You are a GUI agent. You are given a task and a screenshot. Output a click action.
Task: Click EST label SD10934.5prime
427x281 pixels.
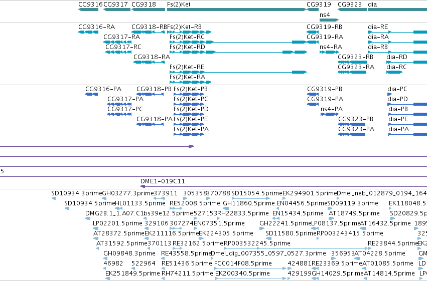point(90,203)
